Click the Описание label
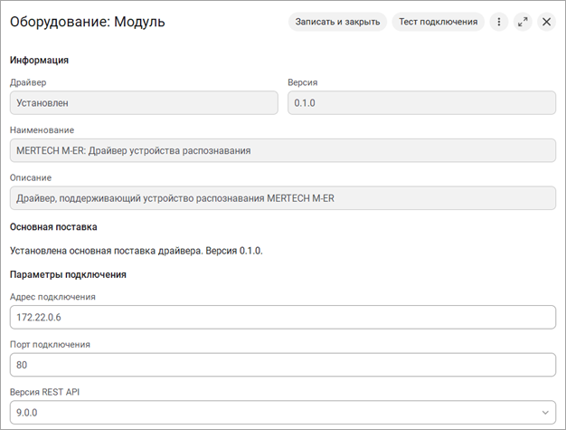This screenshot has width=566, height=430. pyautogui.click(x=31, y=177)
